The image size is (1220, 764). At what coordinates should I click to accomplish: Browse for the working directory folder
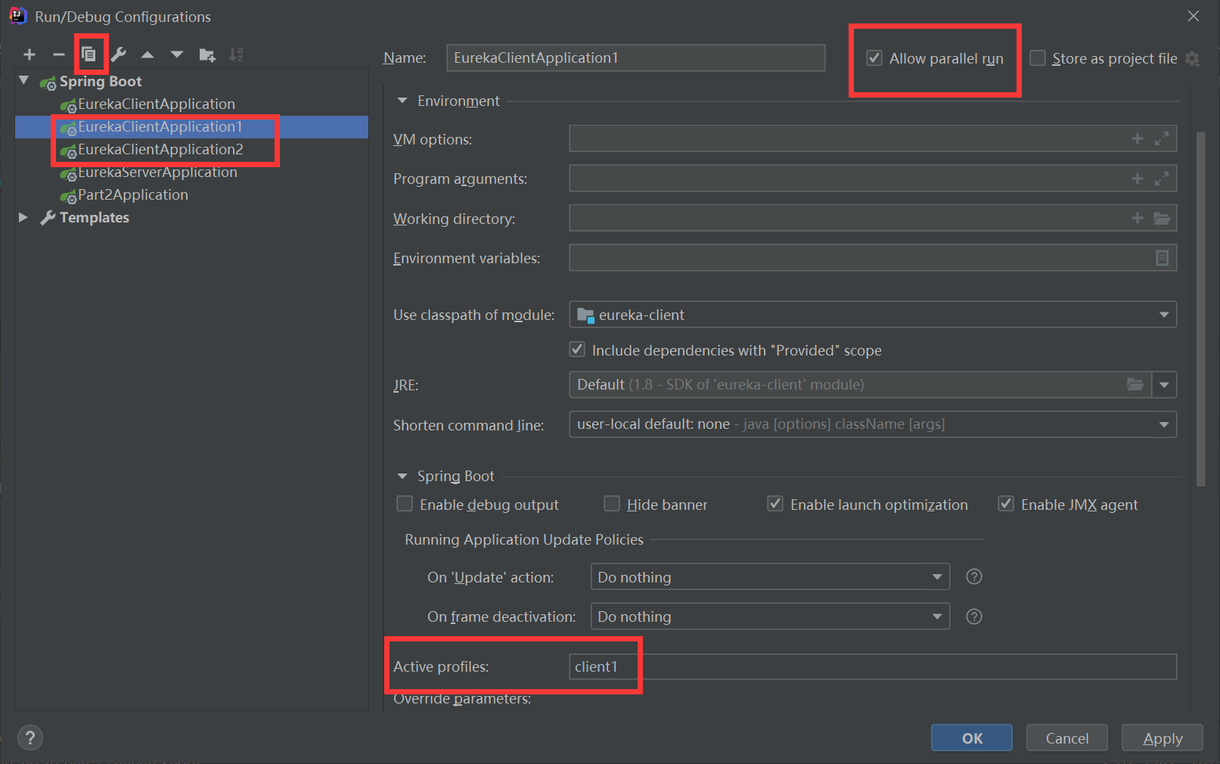1162,218
